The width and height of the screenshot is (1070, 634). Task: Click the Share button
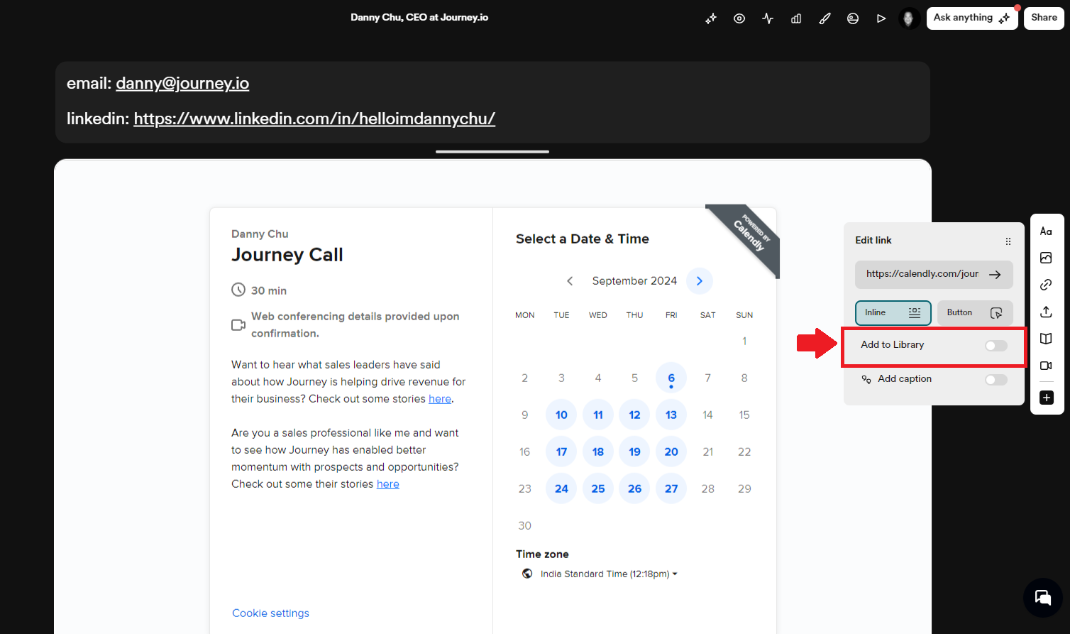pyautogui.click(x=1044, y=18)
